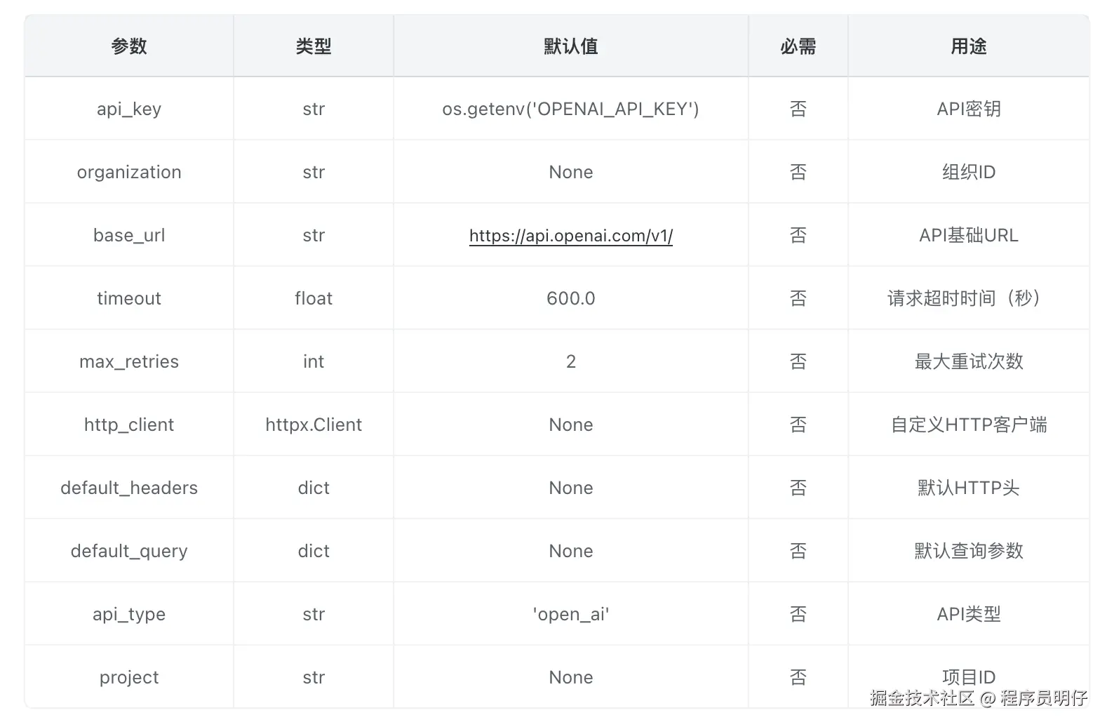
Task: Click the max_retries parameter cell
Action: (129, 362)
